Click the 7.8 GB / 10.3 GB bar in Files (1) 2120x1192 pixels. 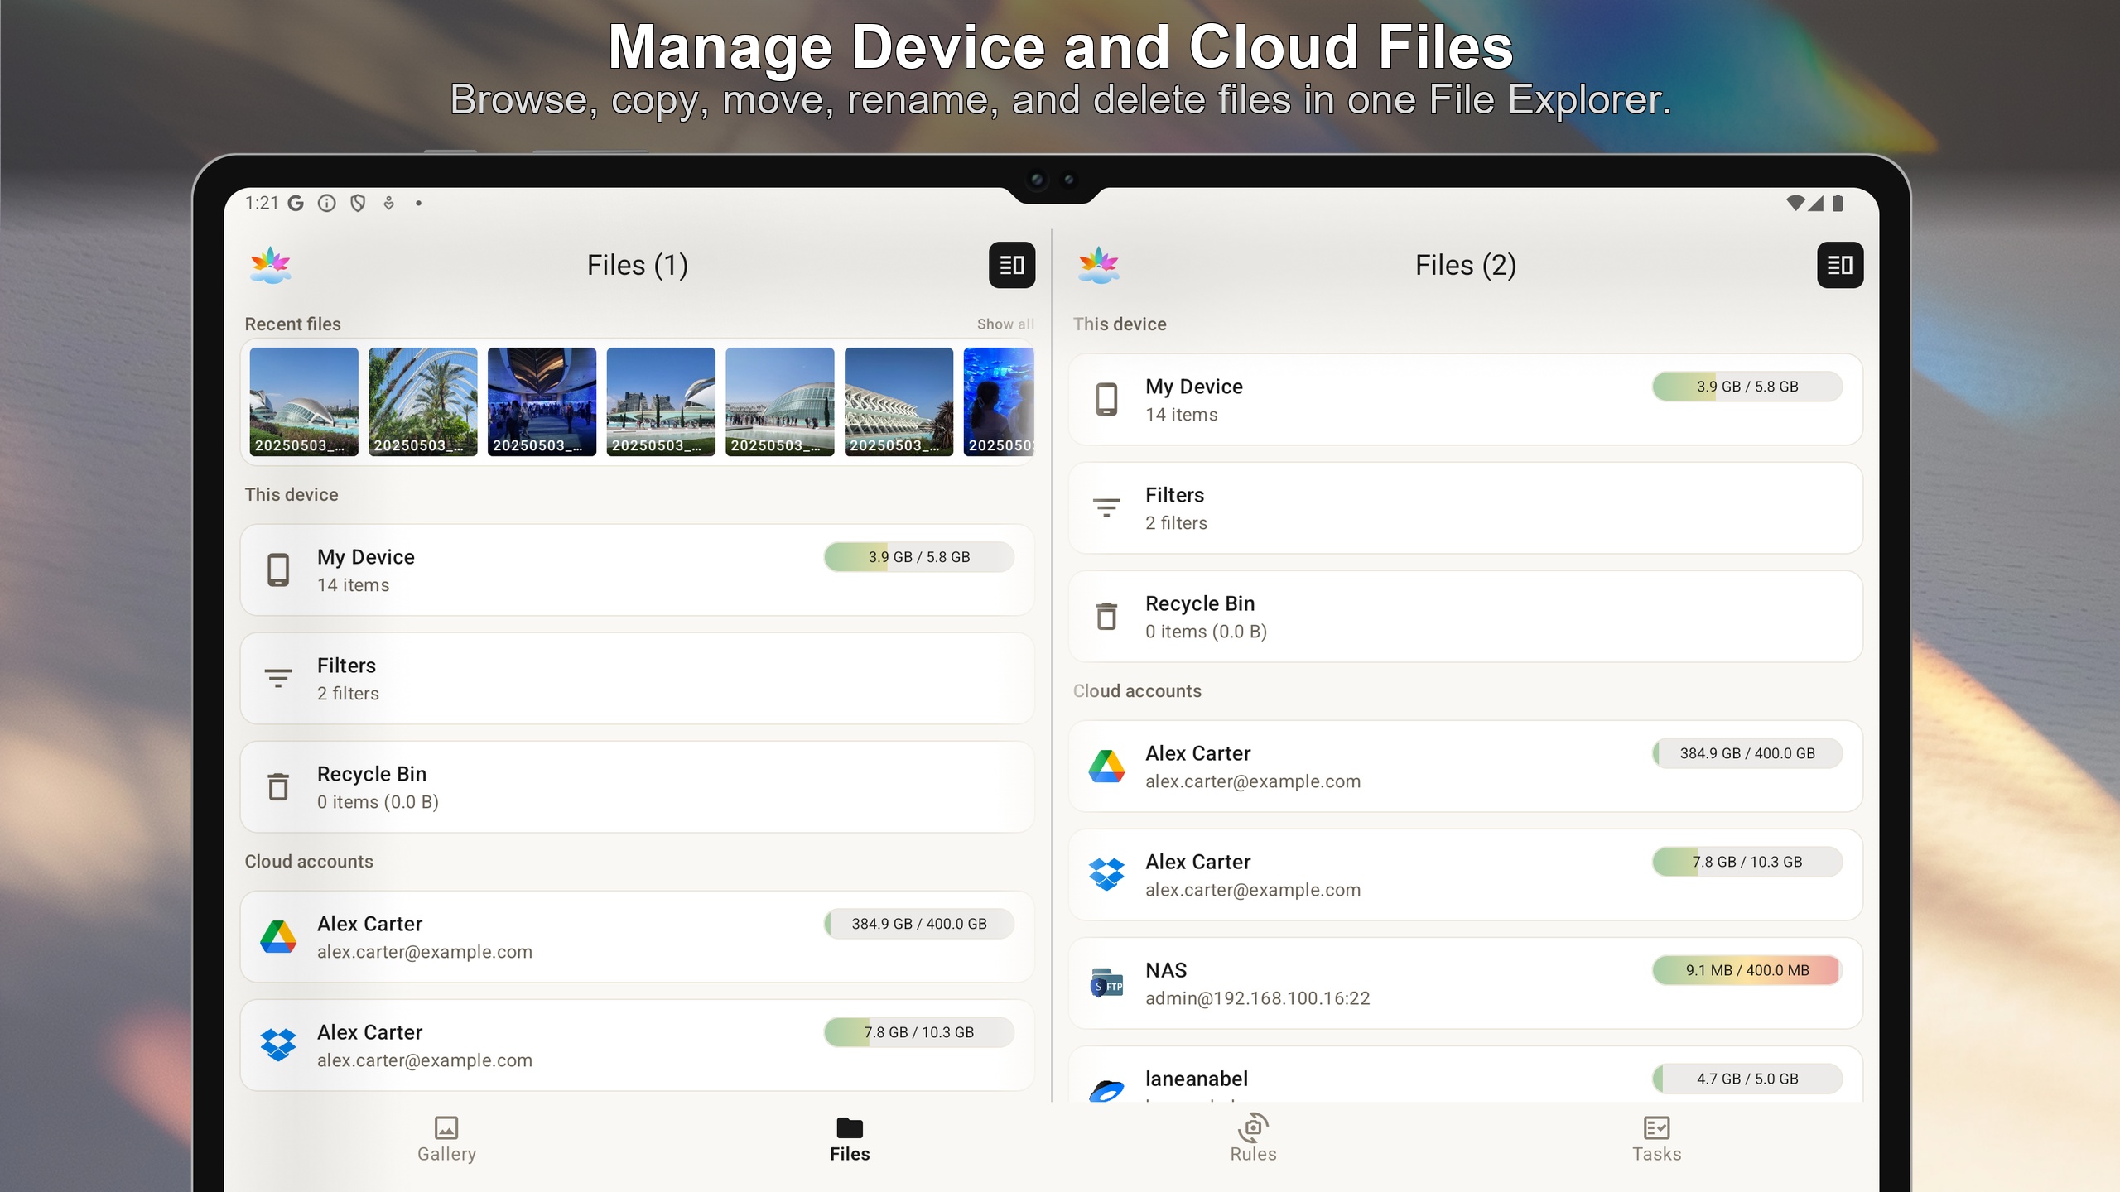[x=919, y=1032]
